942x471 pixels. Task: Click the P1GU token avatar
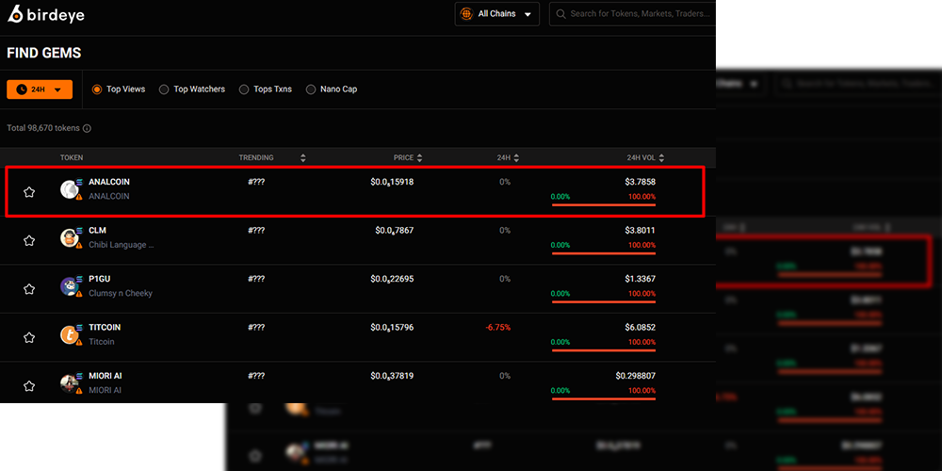point(70,286)
